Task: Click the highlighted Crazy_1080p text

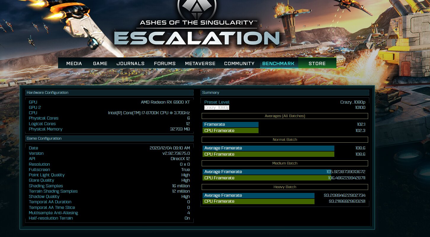Action: [x=217, y=107]
